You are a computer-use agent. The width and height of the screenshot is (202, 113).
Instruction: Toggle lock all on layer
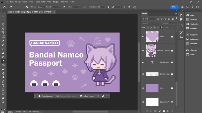(x=162, y=28)
